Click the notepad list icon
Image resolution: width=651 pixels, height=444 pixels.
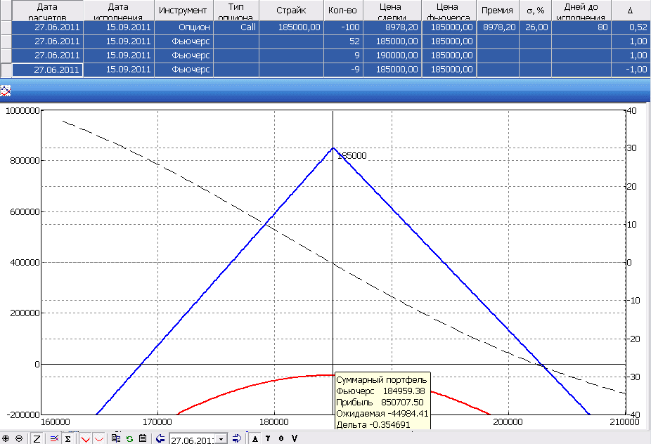tap(142, 438)
